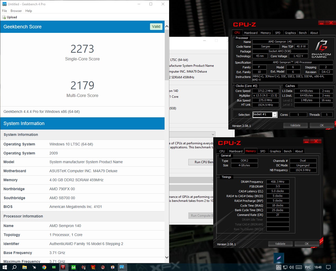
Task: Open File Explorer from the taskbar
Action: (24, 267)
